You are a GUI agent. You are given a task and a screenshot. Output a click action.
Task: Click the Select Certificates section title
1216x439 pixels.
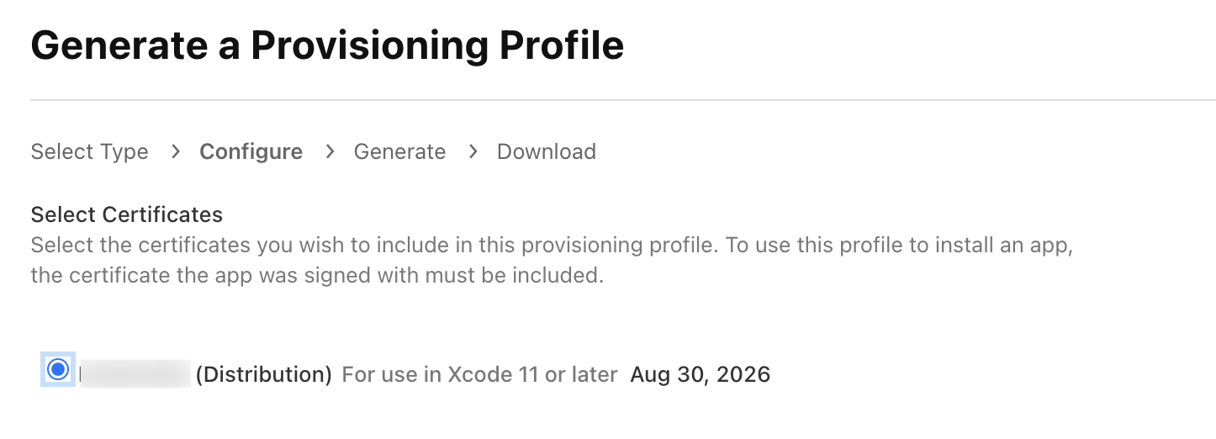click(x=126, y=215)
